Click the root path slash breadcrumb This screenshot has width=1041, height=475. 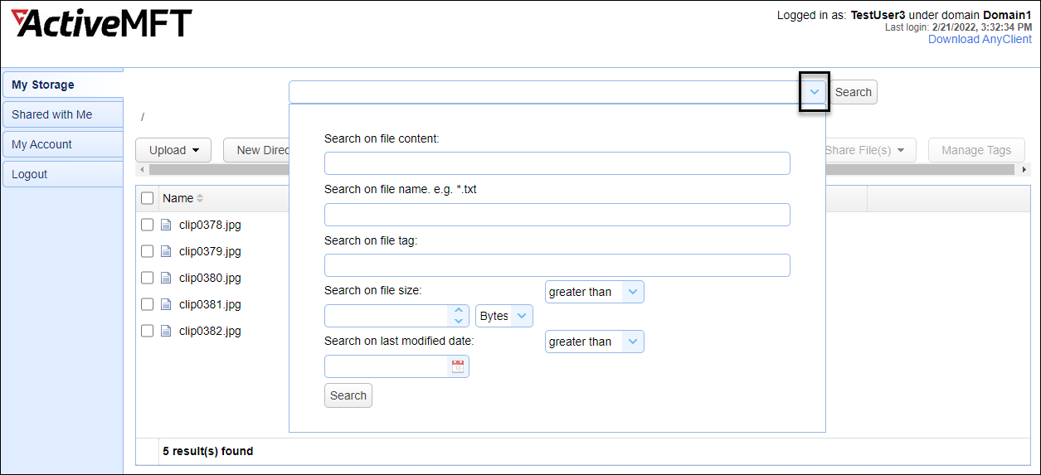coord(143,117)
